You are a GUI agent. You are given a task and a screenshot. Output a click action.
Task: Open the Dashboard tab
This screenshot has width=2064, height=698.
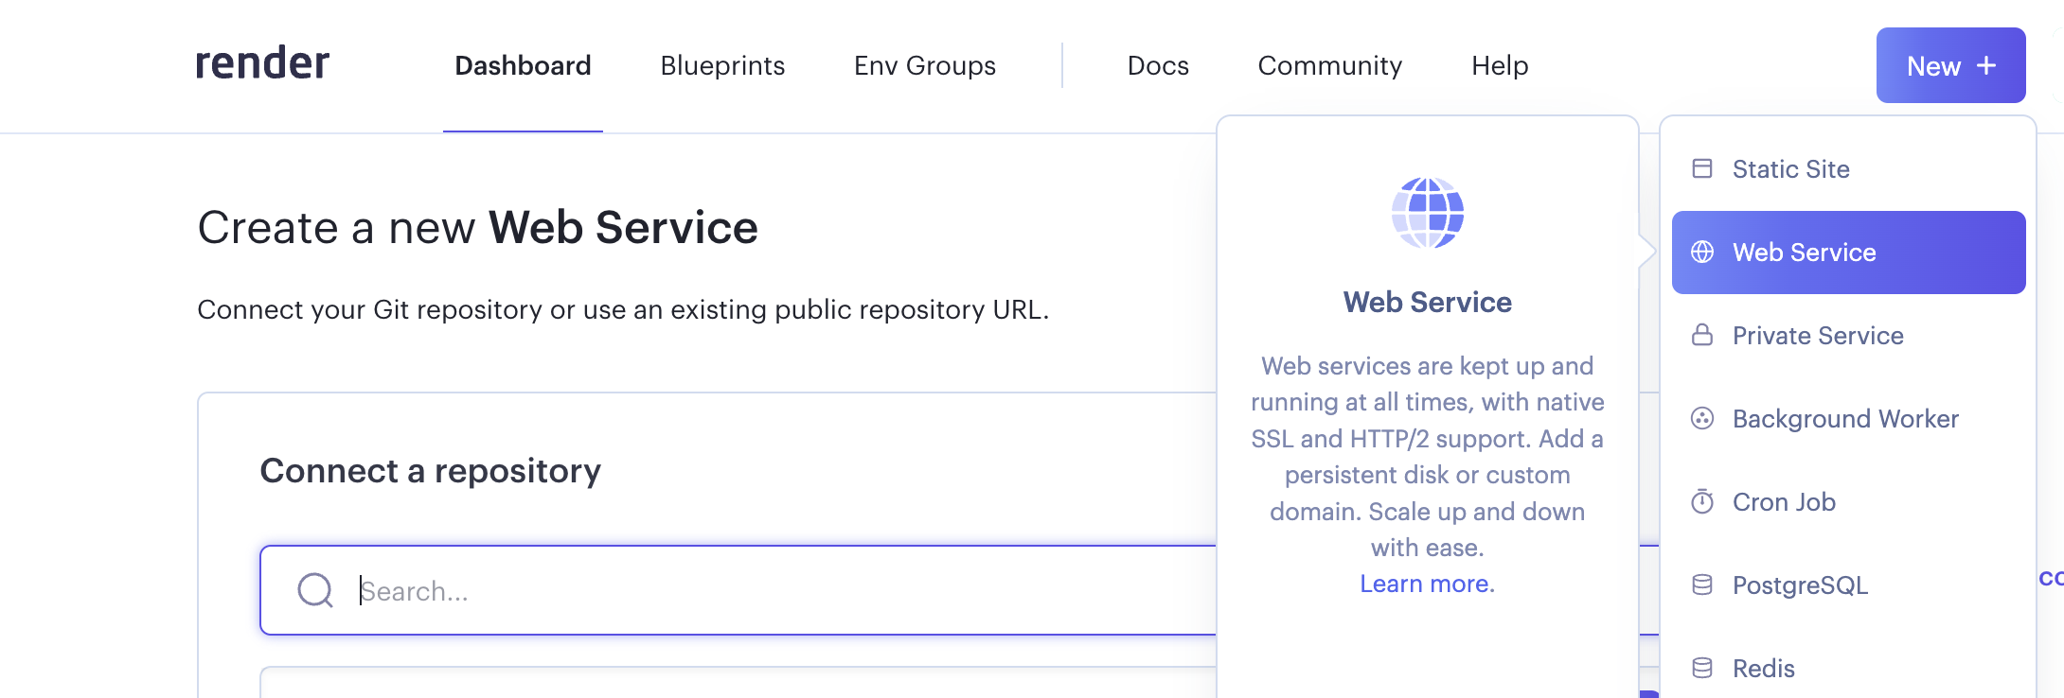click(x=523, y=65)
